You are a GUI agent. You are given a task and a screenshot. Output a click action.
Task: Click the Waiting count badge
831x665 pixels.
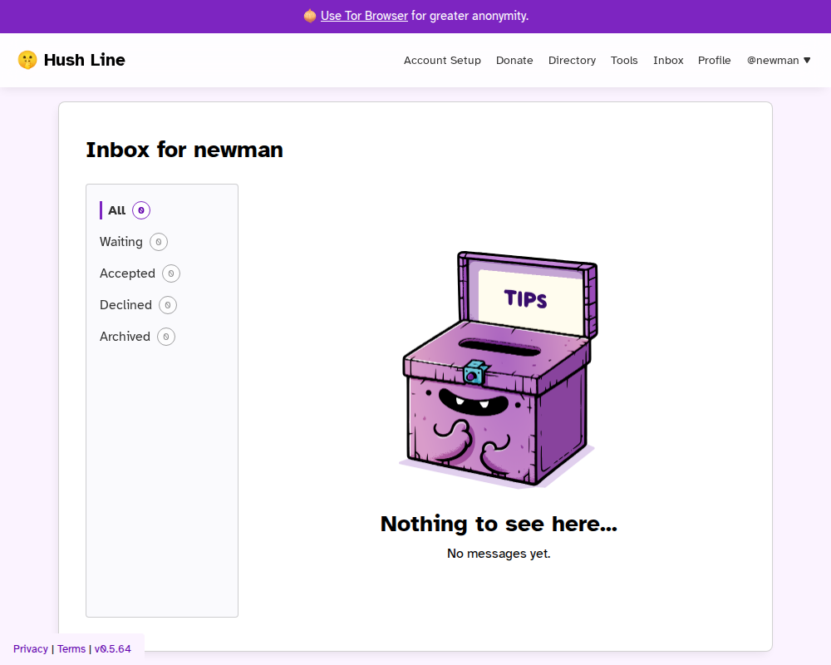(158, 242)
